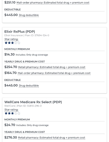109x142 pixels.
Task: Click WellCare plan's Star rating label
Action: (11, 110)
